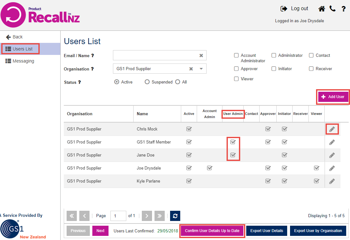Screen dimensions: 350x240
Task: Click the Organisation help question mark
Action: [x=92, y=69]
